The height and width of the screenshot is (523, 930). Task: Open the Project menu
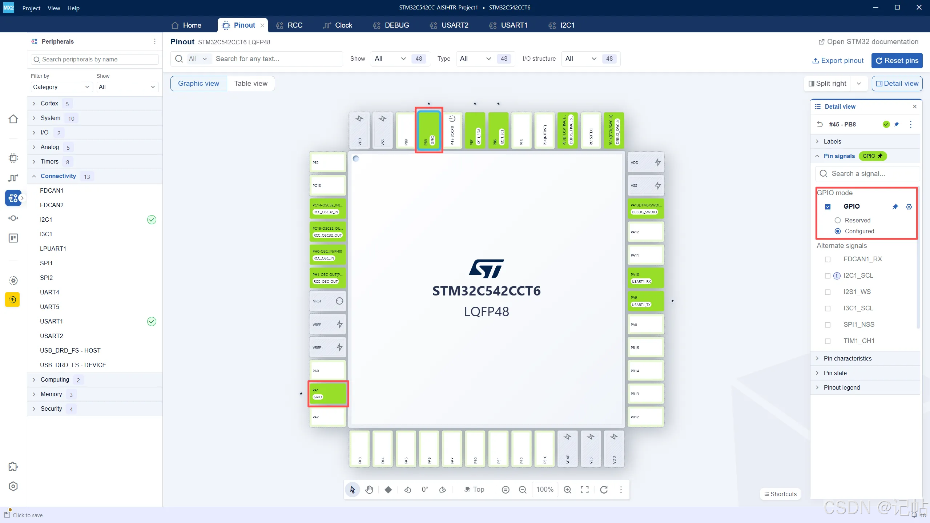pos(31,8)
